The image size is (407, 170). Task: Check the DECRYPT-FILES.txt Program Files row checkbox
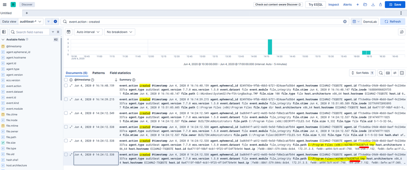[66, 127]
